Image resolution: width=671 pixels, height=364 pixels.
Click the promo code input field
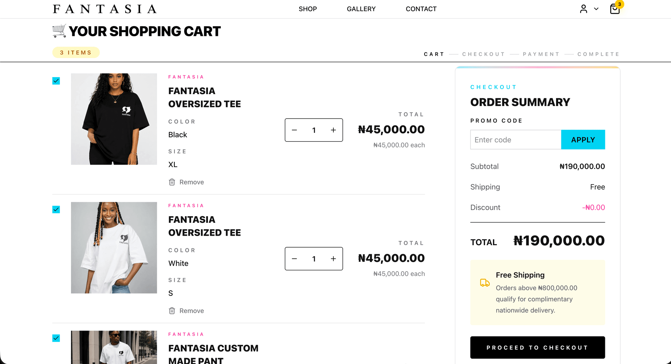pos(515,140)
